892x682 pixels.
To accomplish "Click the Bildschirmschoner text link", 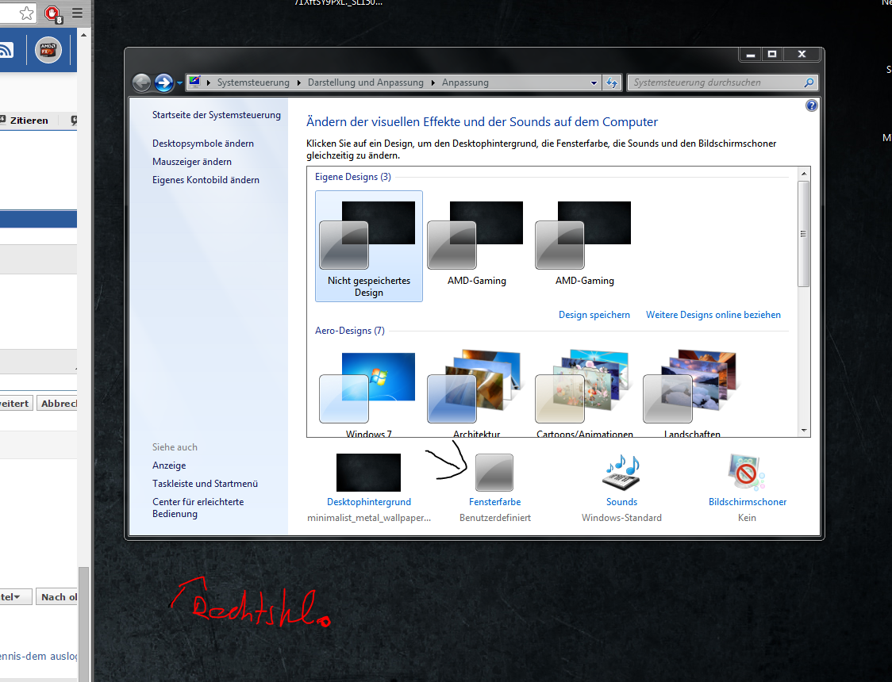I will pos(748,502).
